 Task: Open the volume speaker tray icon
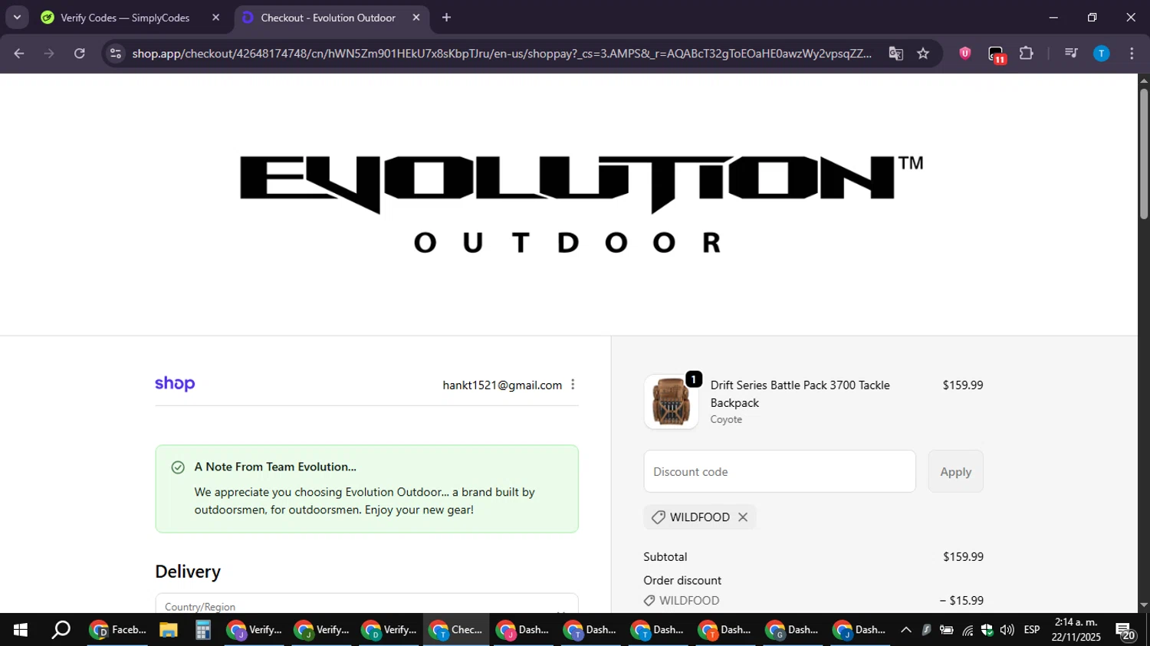(1007, 631)
